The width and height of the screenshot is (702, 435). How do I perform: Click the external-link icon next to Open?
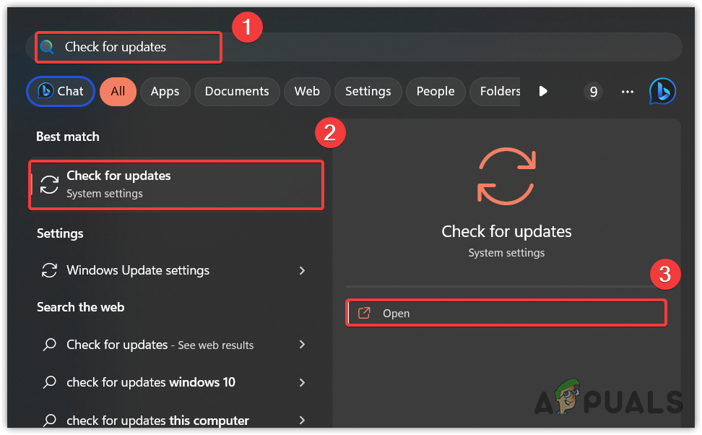coord(364,313)
